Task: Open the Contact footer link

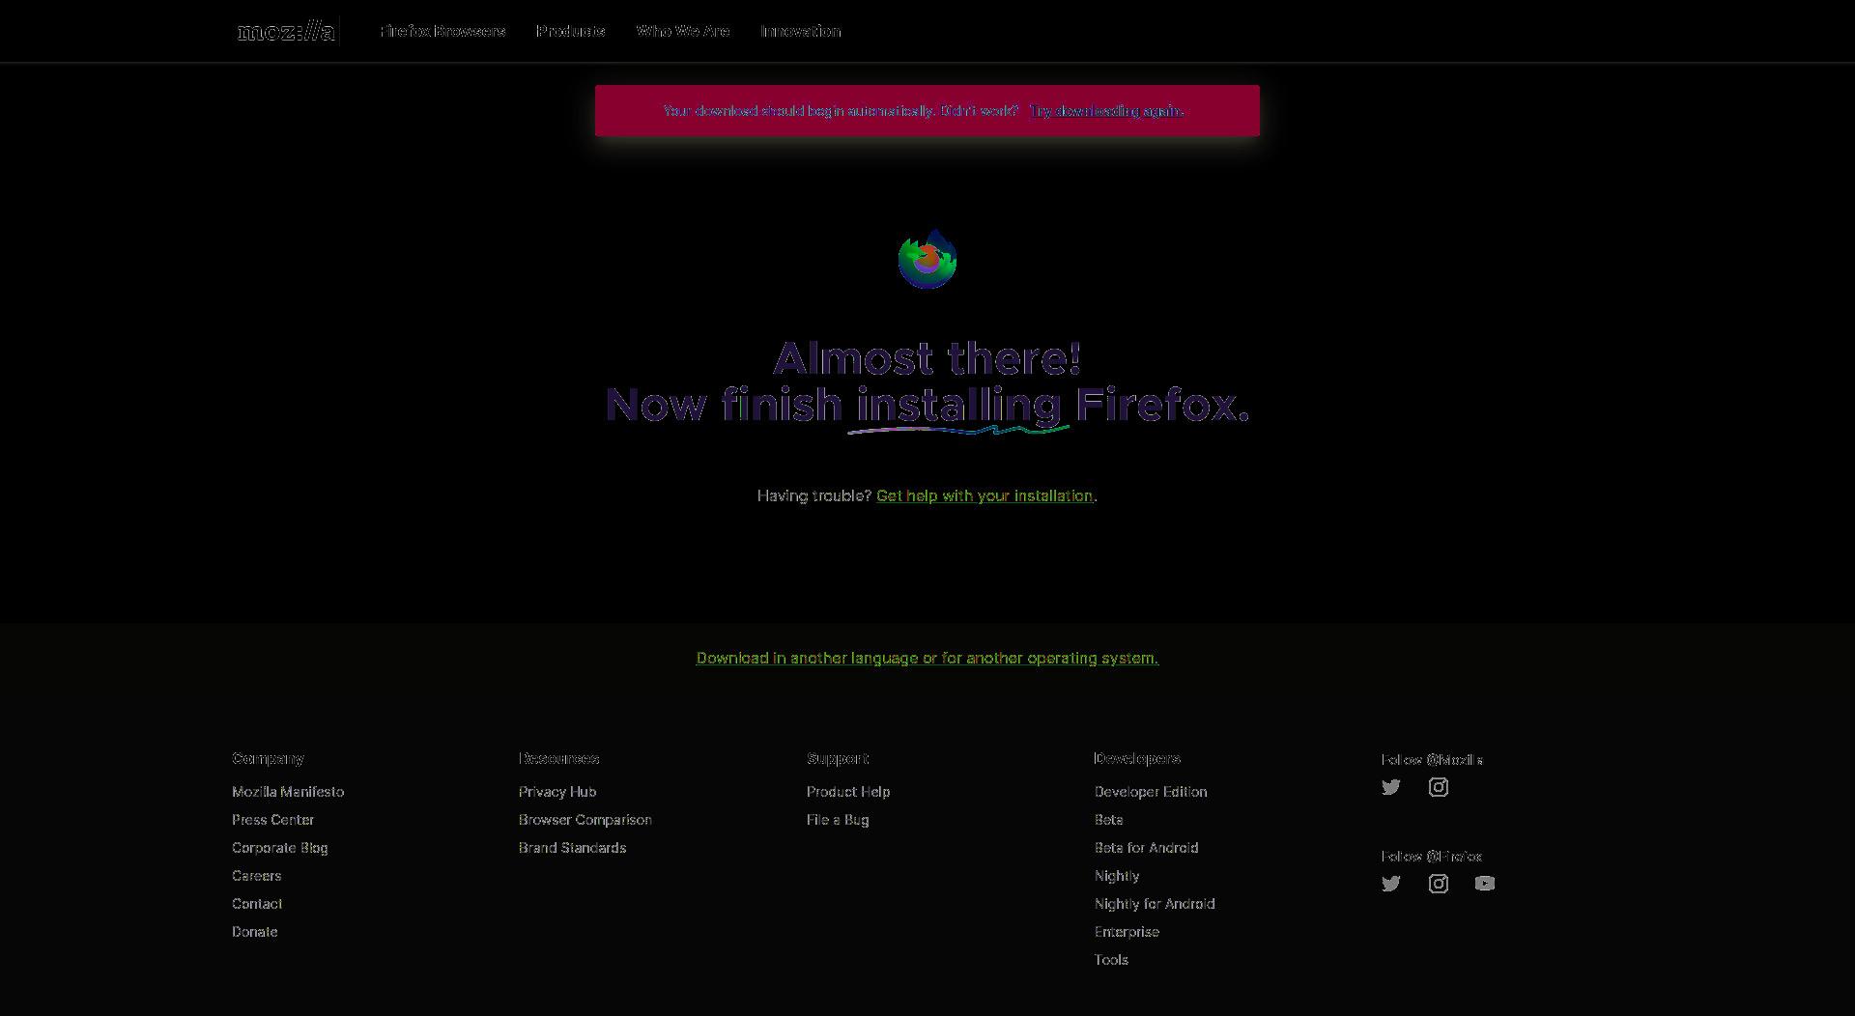Action: tap(257, 904)
